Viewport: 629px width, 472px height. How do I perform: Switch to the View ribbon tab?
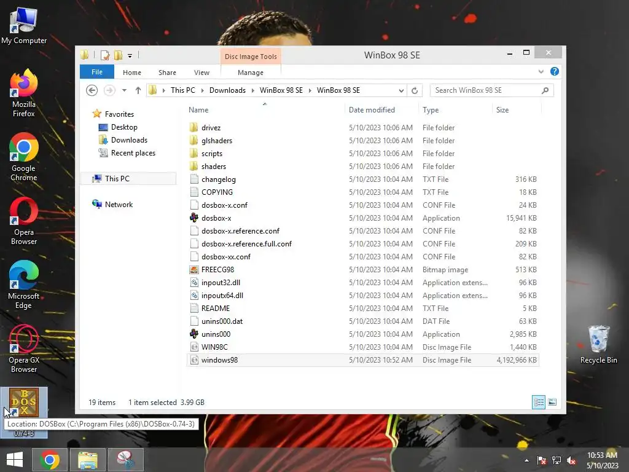click(201, 73)
